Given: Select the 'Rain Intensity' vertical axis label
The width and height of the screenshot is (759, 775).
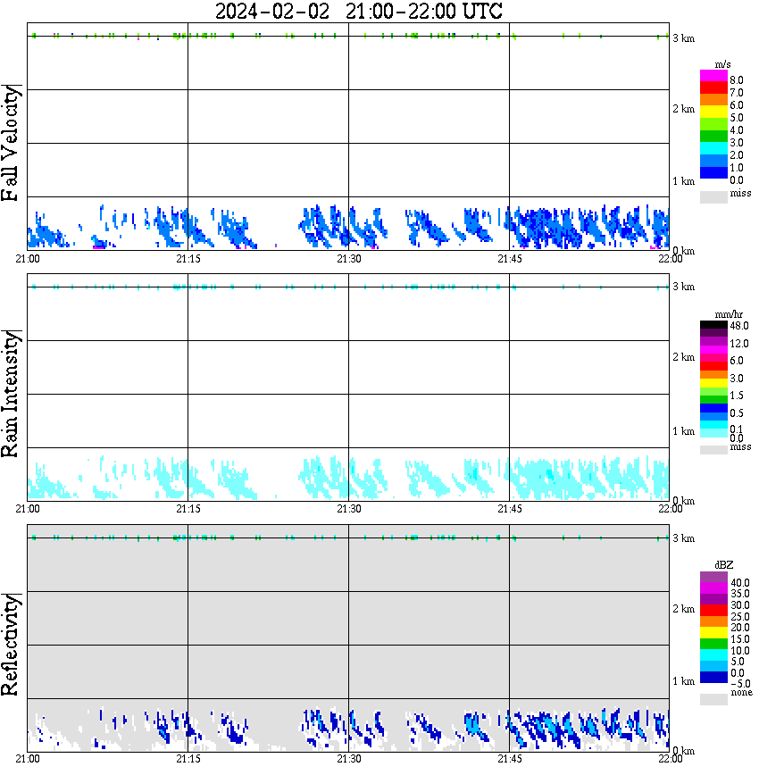Looking at the screenshot, I should tap(11, 394).
